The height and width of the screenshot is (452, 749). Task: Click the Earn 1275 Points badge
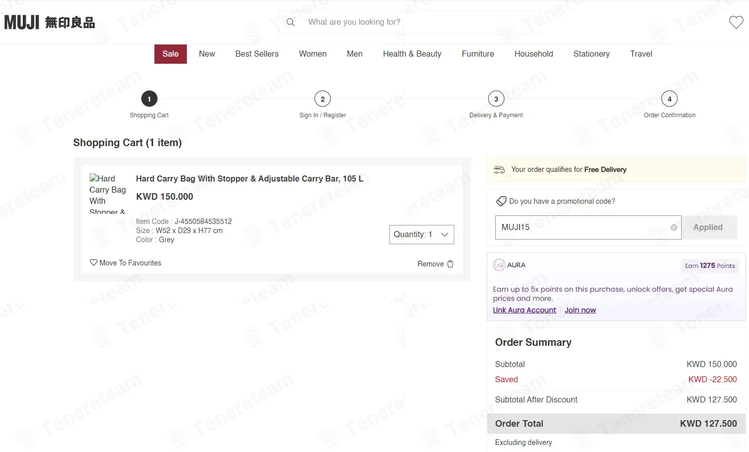(x=710, y=266)
